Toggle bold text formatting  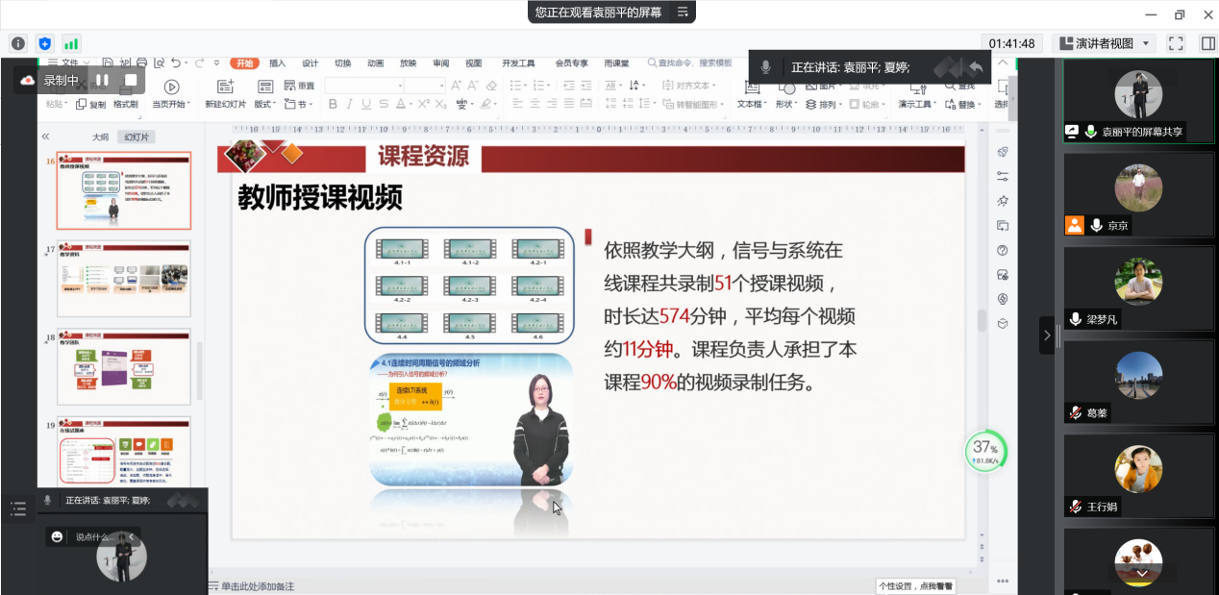click(x=332, y=104)
